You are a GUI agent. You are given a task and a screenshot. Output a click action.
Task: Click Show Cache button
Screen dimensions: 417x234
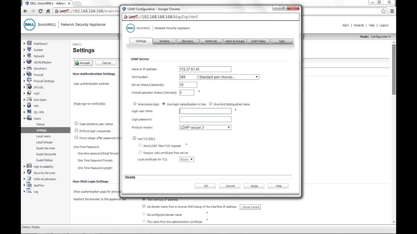coord(251,207)
